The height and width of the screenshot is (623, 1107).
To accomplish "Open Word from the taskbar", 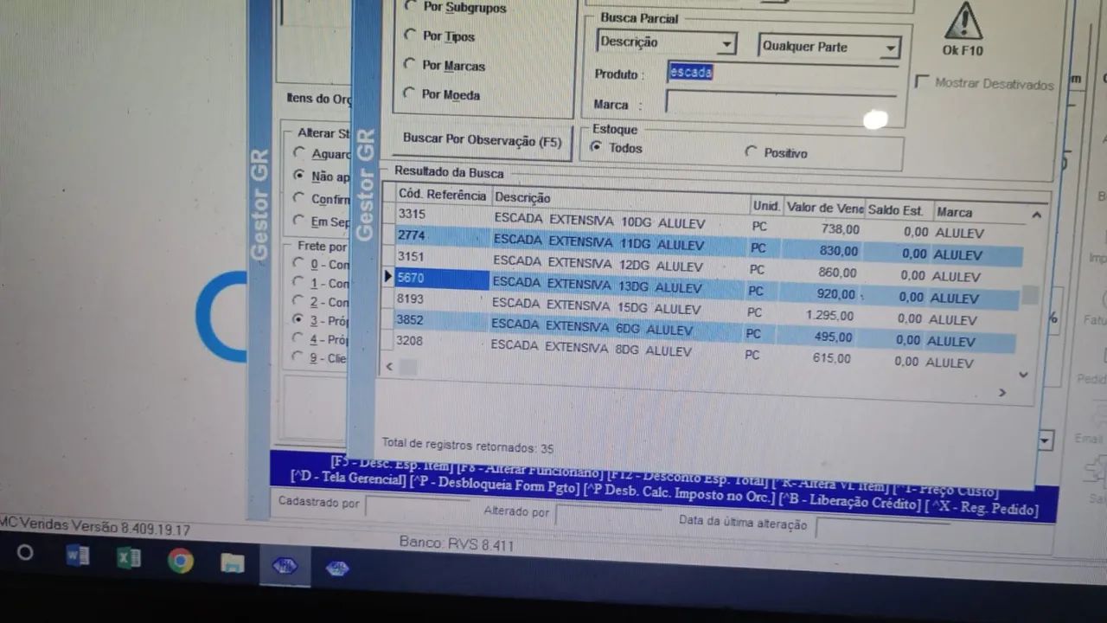I will click(77, 556).
